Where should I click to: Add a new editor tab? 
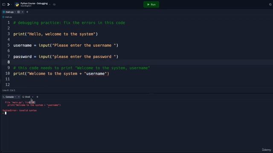point(27,12)
